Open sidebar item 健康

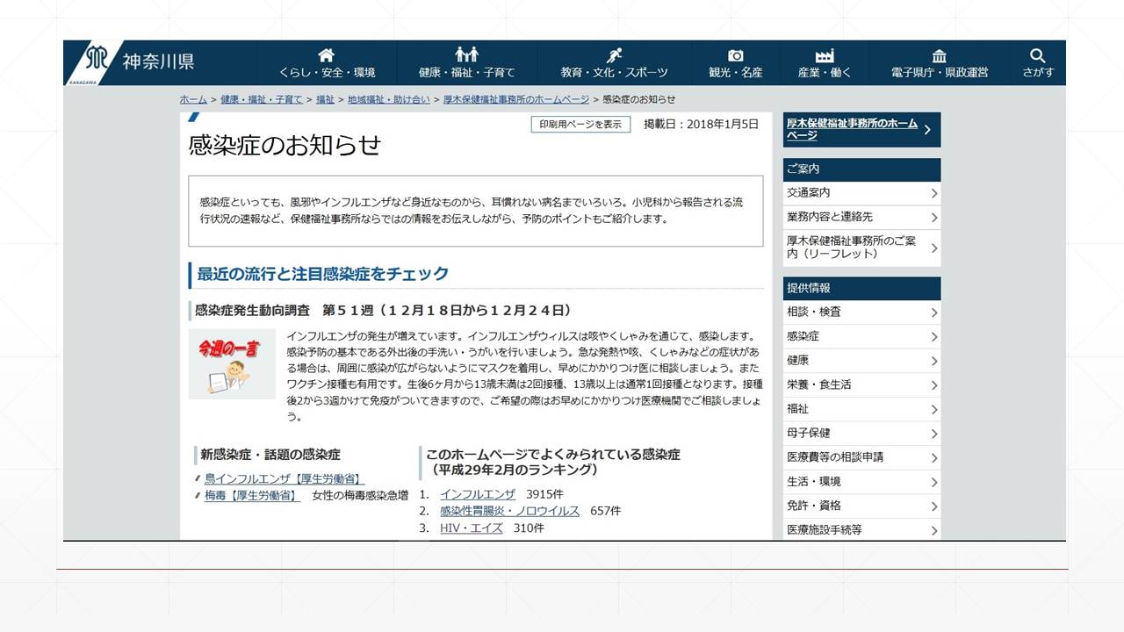tap(861, 361)
